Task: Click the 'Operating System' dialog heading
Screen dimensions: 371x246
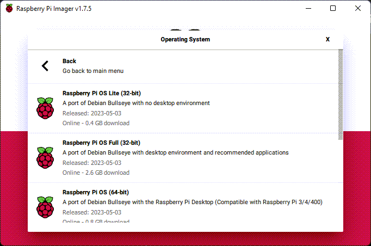Action: tap(185, 39)
